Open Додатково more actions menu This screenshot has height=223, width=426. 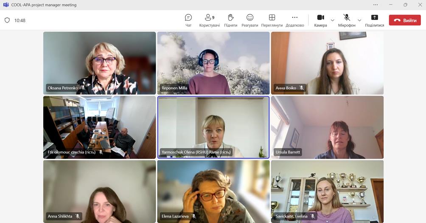point(294,20)
